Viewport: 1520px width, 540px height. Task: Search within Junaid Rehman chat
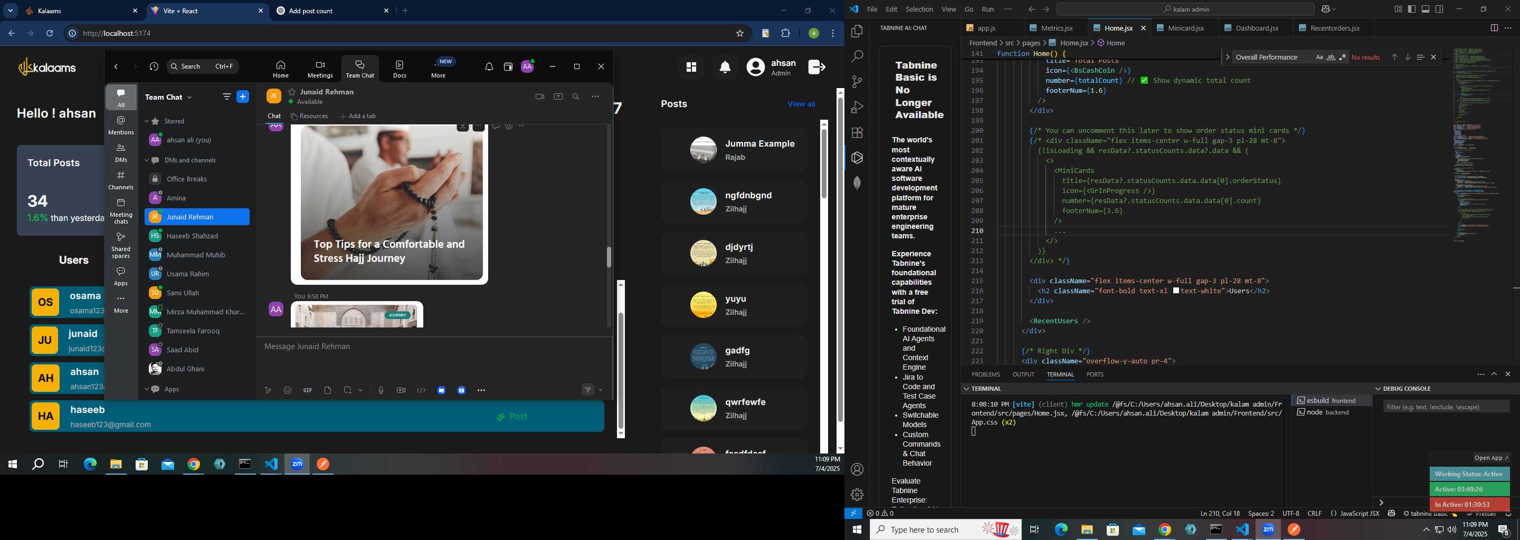tap(576, 97)
